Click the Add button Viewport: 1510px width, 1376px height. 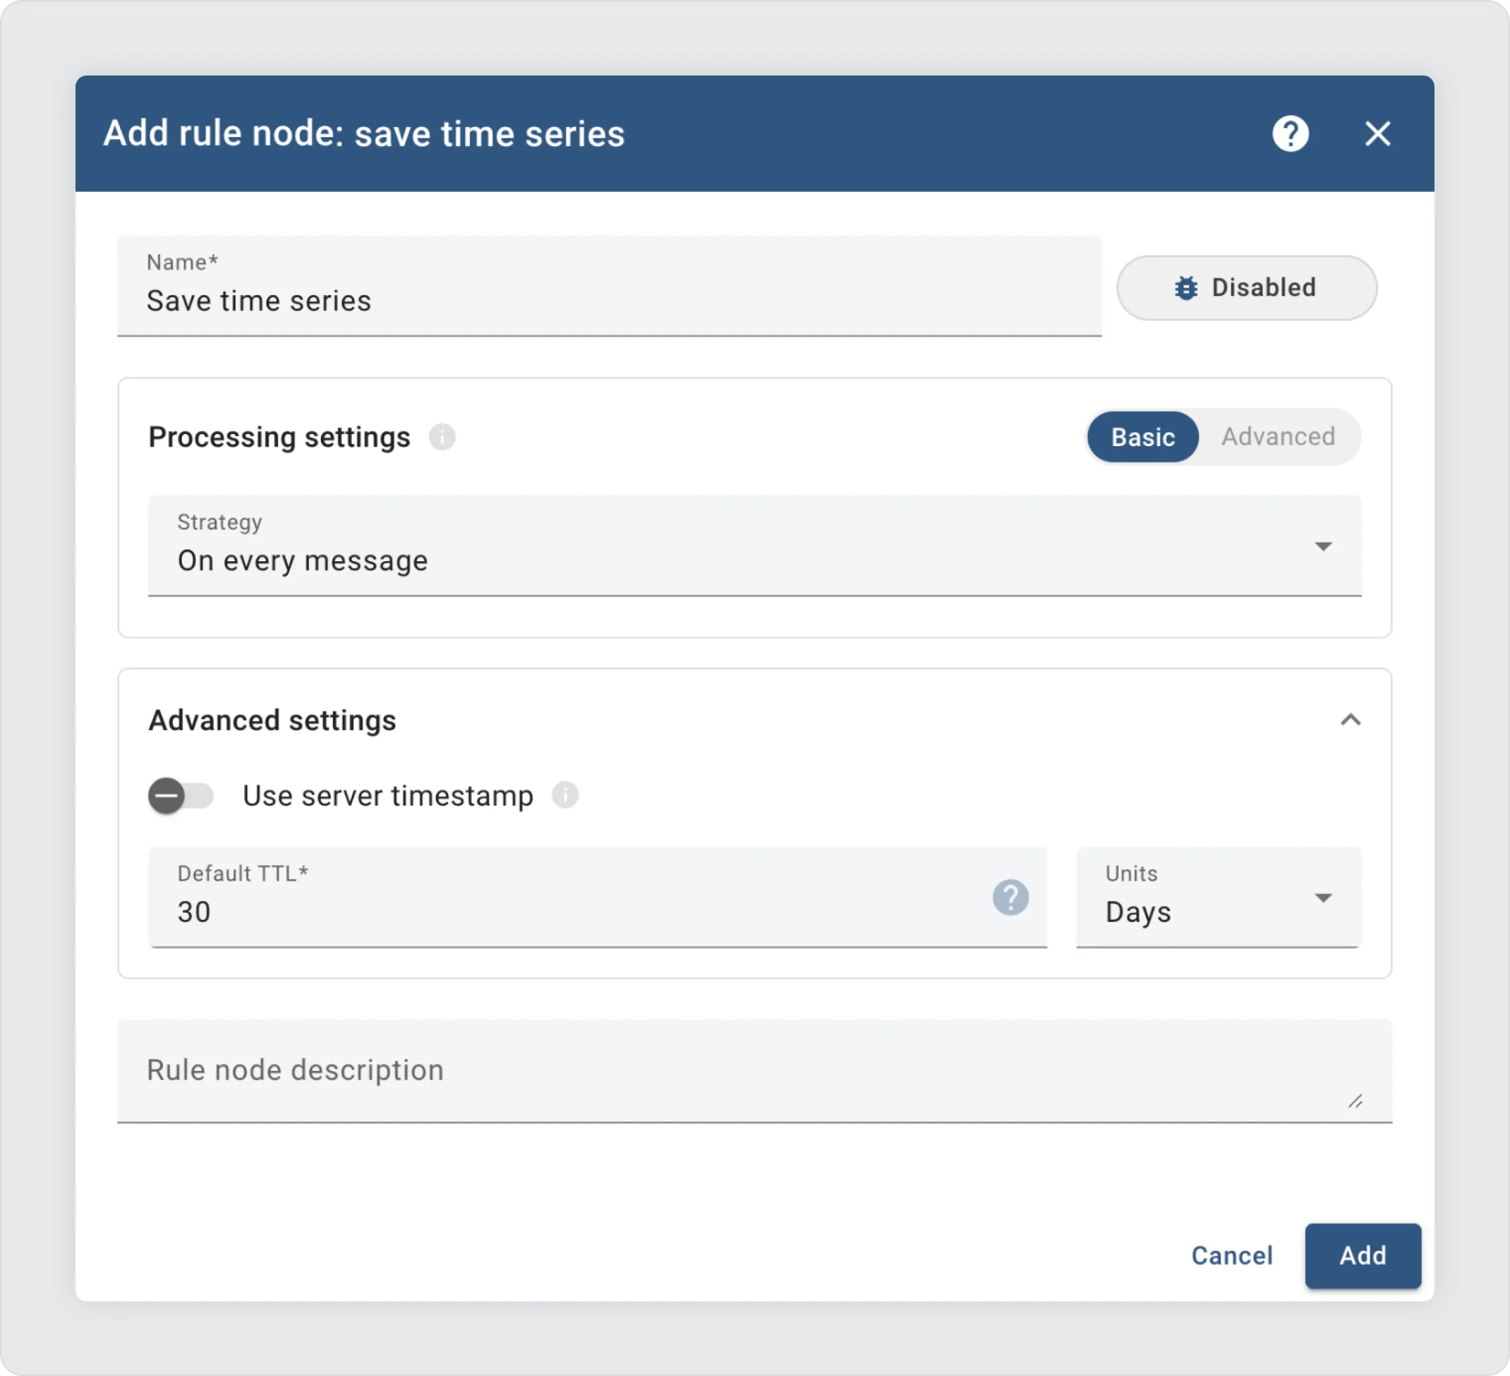[1362, 1255]
